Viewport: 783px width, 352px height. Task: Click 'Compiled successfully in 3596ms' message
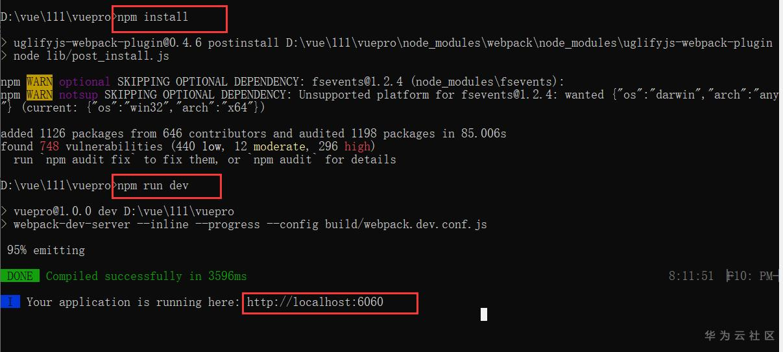(x=147, y=276)
